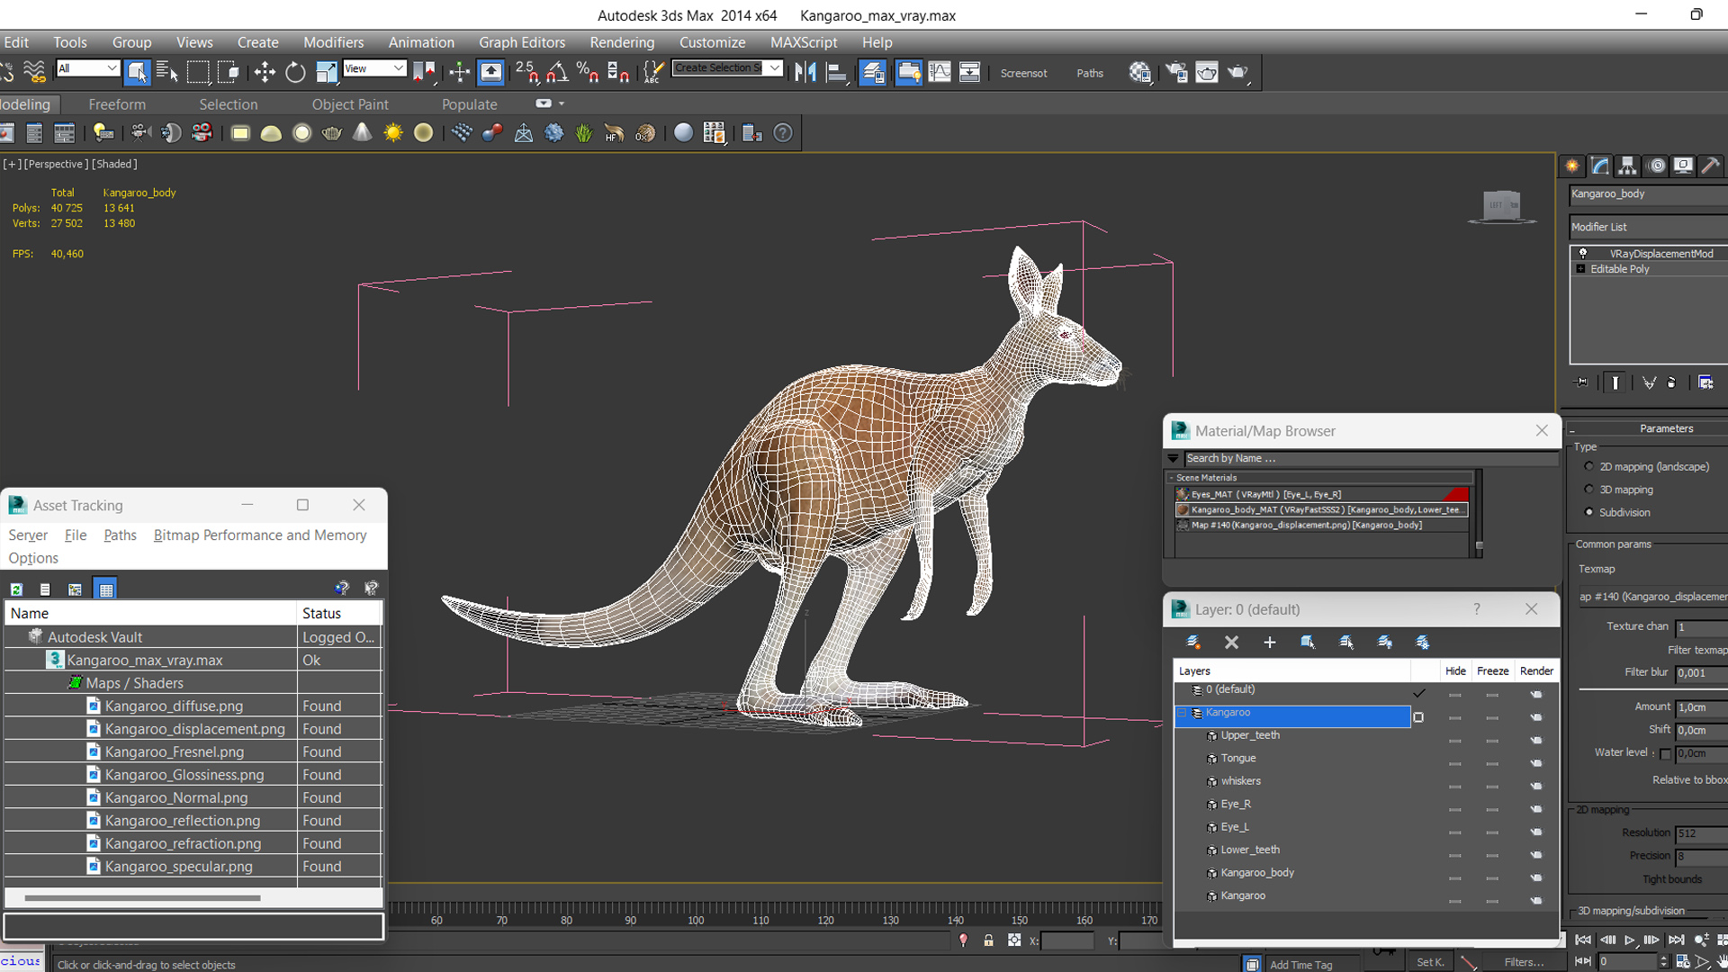
Task: Click Delete layer X icon in Layer dialog
Action: point(1231,642)
